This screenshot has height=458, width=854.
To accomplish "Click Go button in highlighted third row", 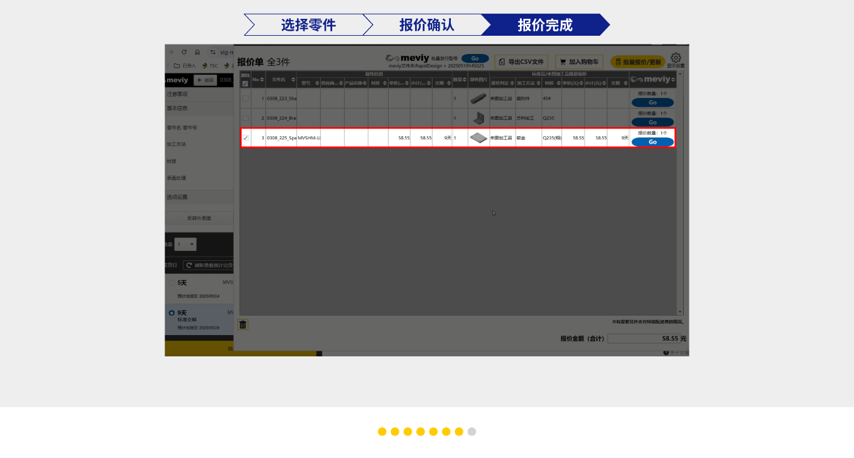I will pos(652,142).
